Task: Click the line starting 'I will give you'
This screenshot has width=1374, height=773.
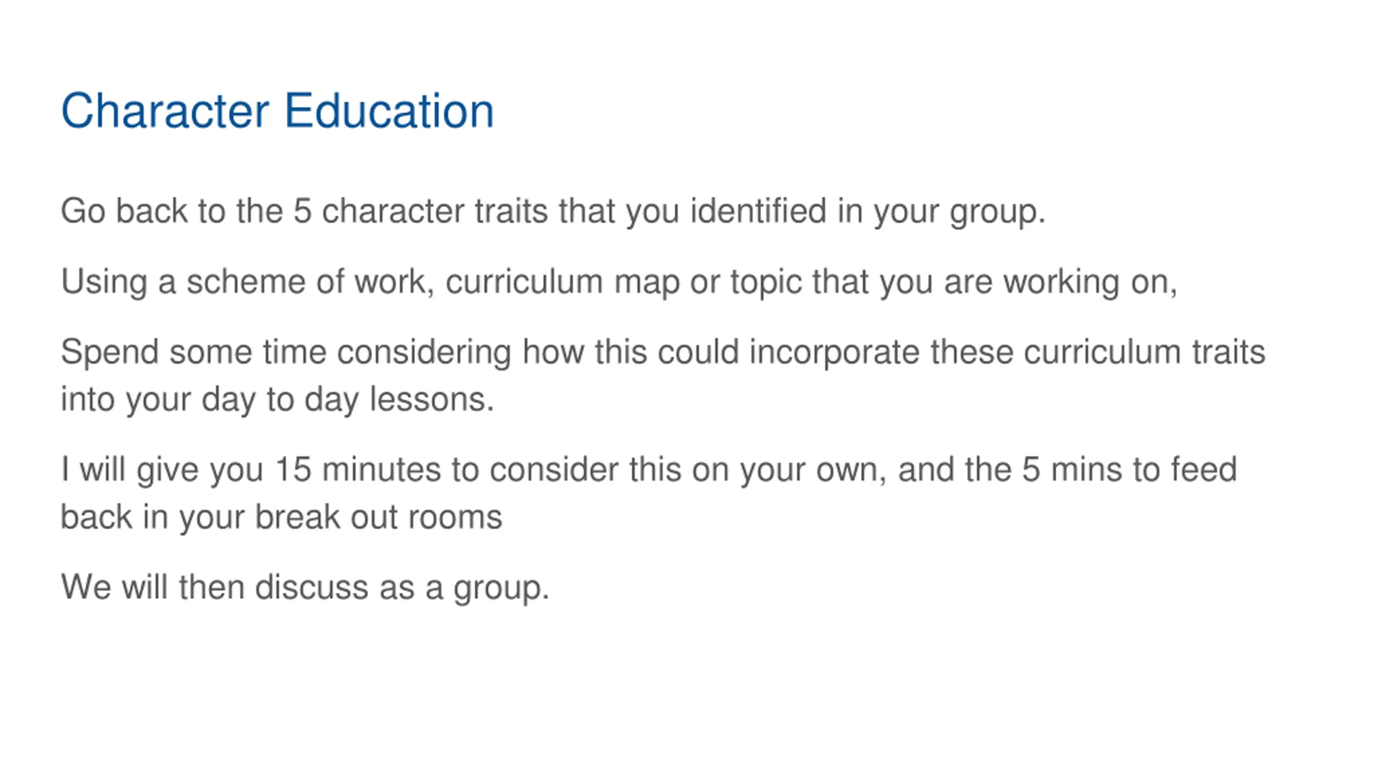Action: 649,470
